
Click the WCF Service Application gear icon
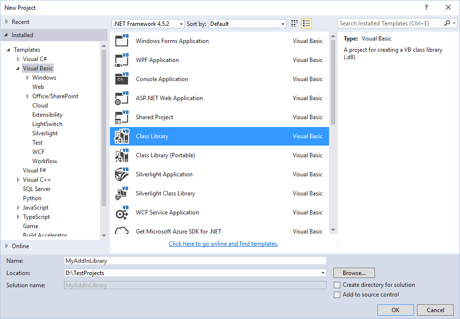coord(122,213)
